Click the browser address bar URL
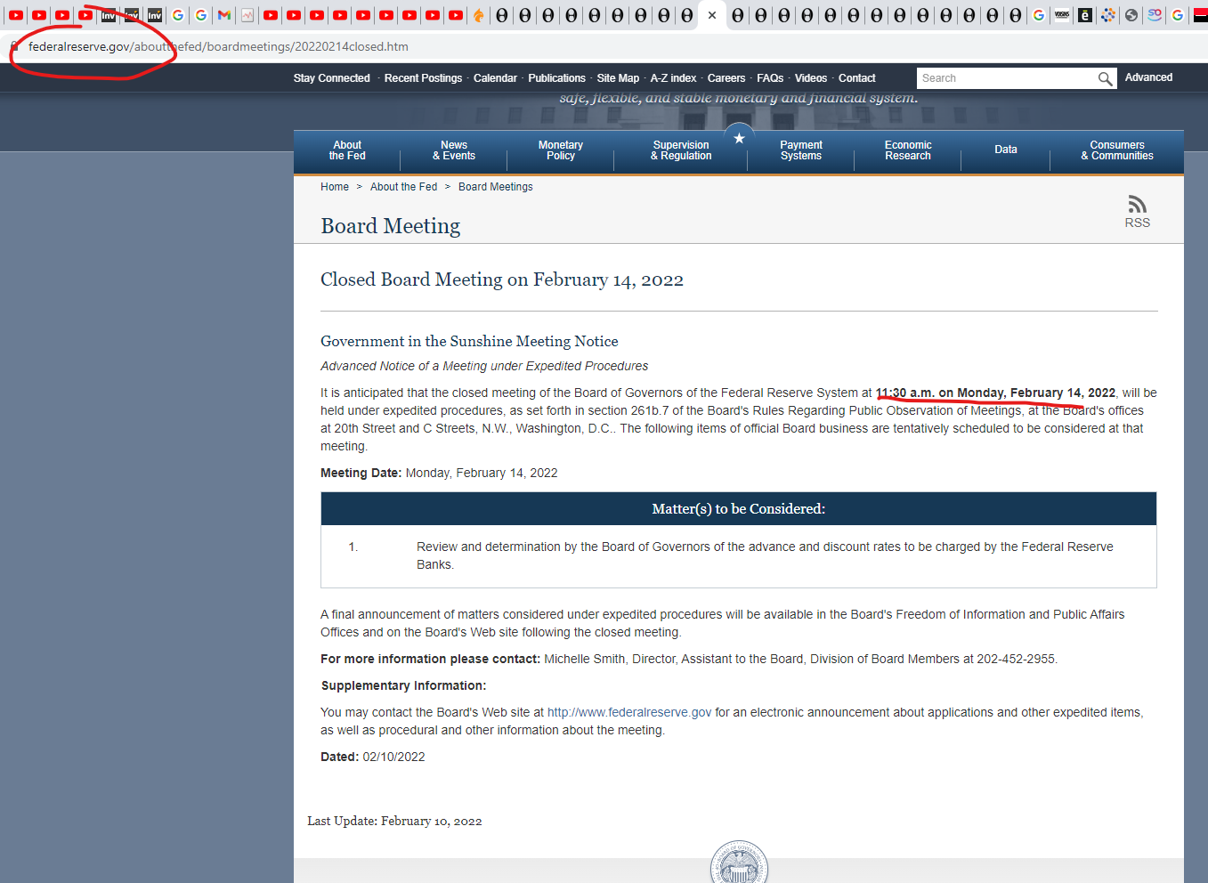 click(x=218, y=46)
